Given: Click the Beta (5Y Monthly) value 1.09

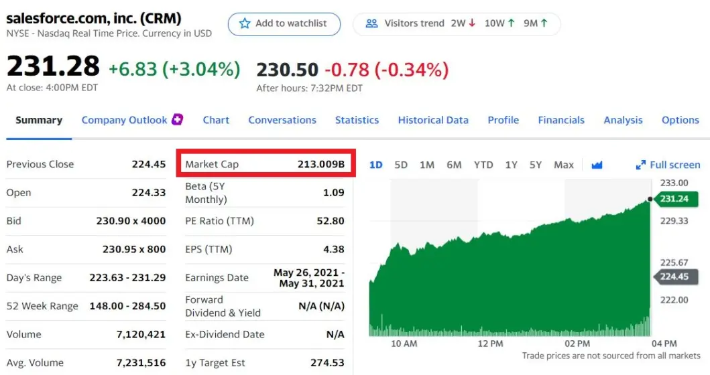Looking at the screenshot, I should (x=334, y=193).
